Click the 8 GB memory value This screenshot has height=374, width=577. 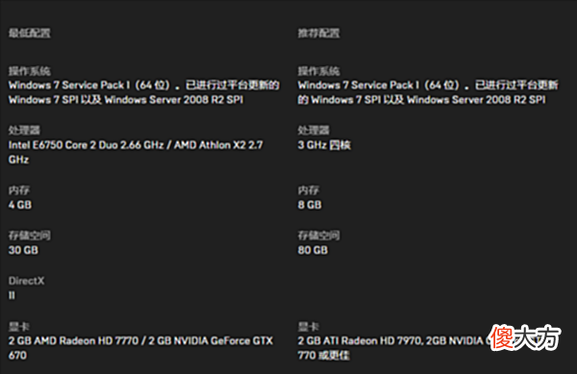(x=310, y=205)
